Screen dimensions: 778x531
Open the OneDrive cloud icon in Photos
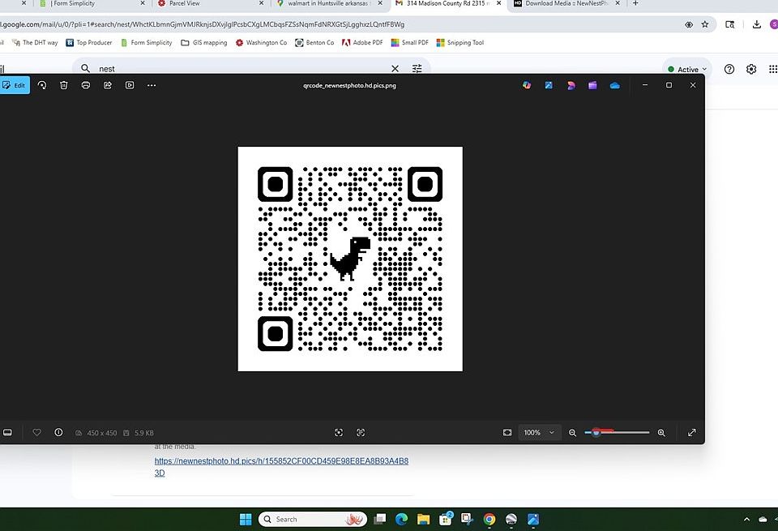[614, 85]
